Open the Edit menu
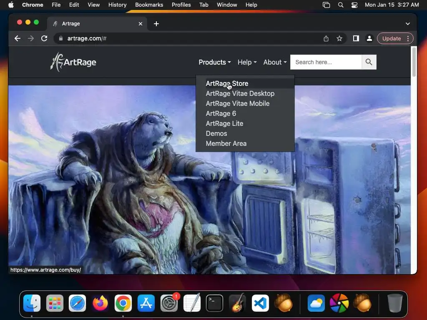Image resolution: width=427 pixels, height=320 pixels. pos(74,5)
